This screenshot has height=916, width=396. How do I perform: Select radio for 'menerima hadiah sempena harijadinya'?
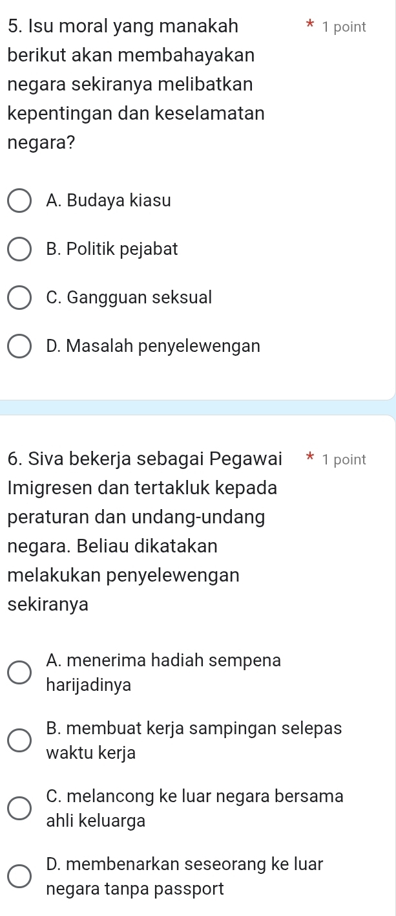tap(19, 673)
